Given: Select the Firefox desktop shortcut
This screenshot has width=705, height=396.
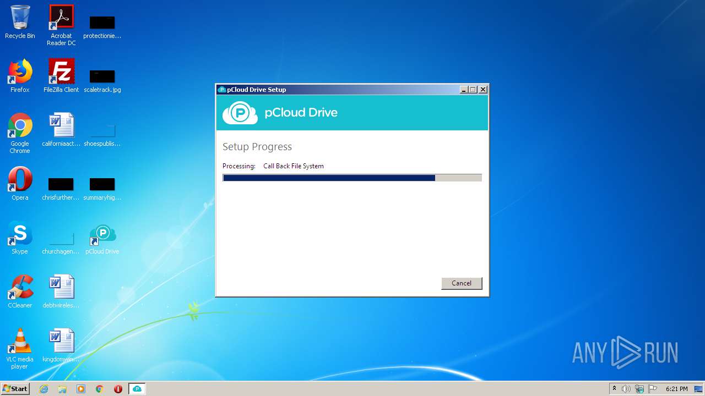Looking at the screenshot, I should tap(20, 76).
